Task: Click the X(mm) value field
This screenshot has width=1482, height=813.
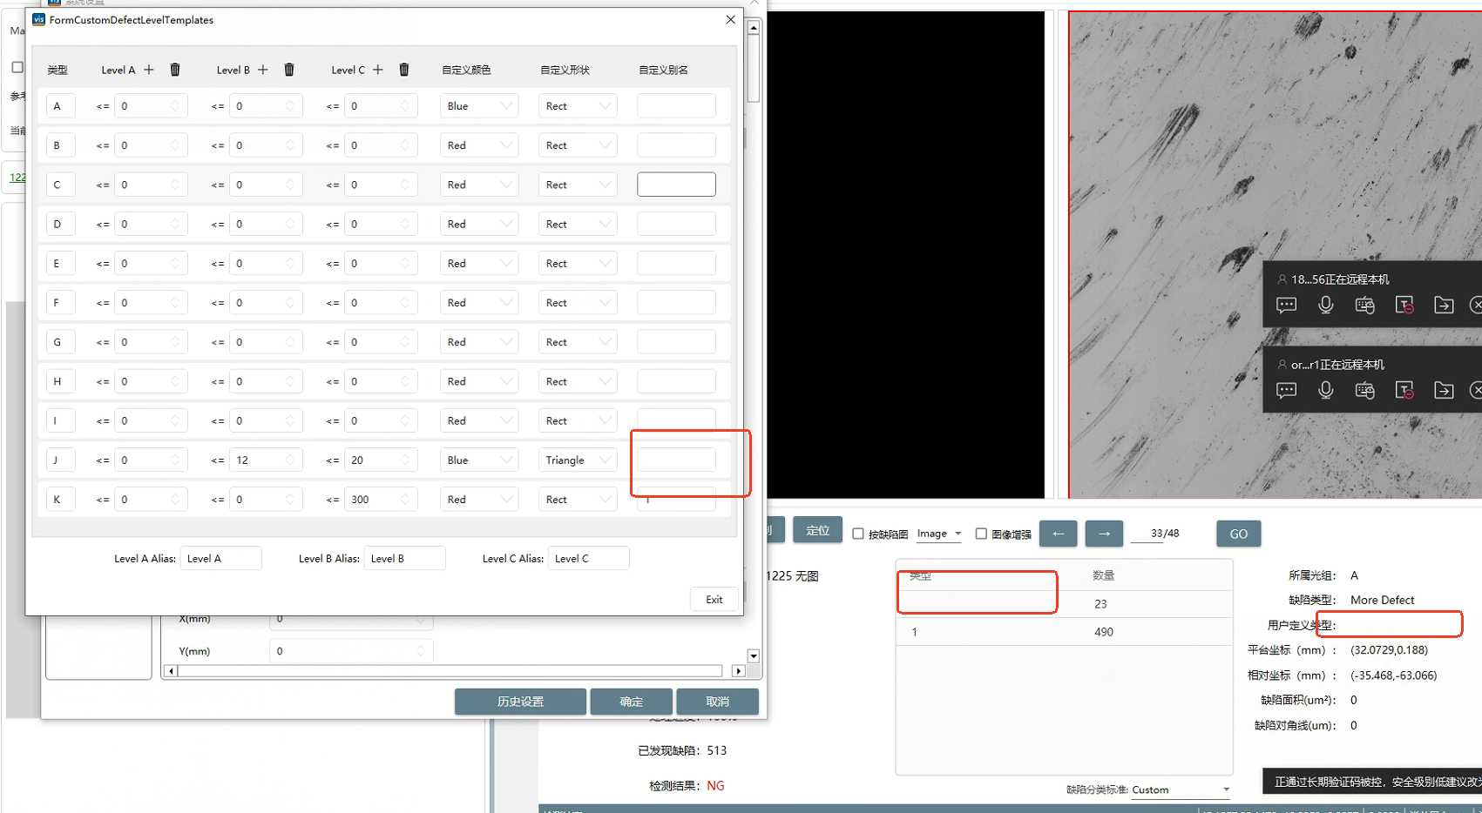Action: tap(351, 619)
